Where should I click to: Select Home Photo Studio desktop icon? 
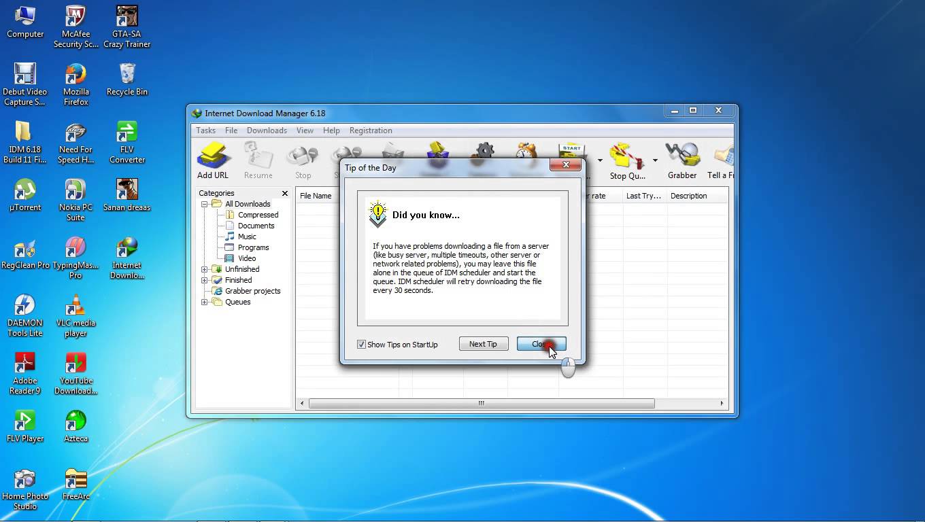point(25,489)
